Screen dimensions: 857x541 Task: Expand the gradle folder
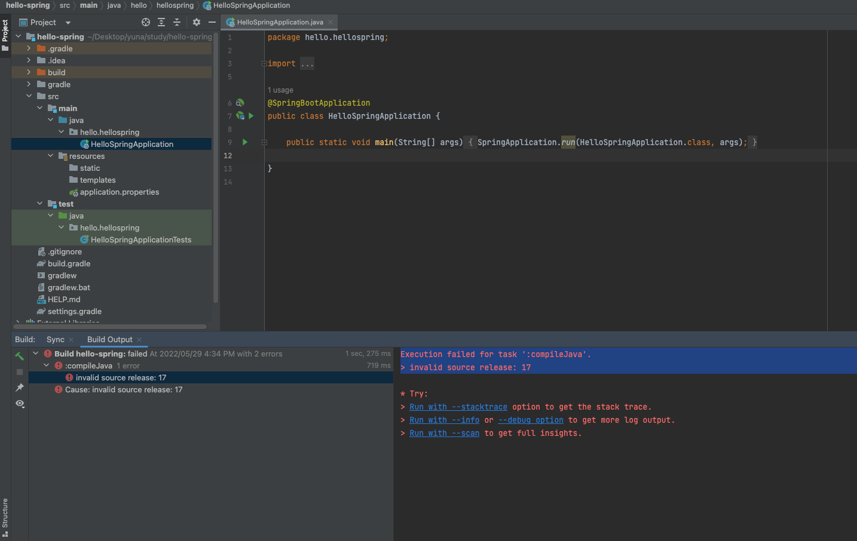29,84
